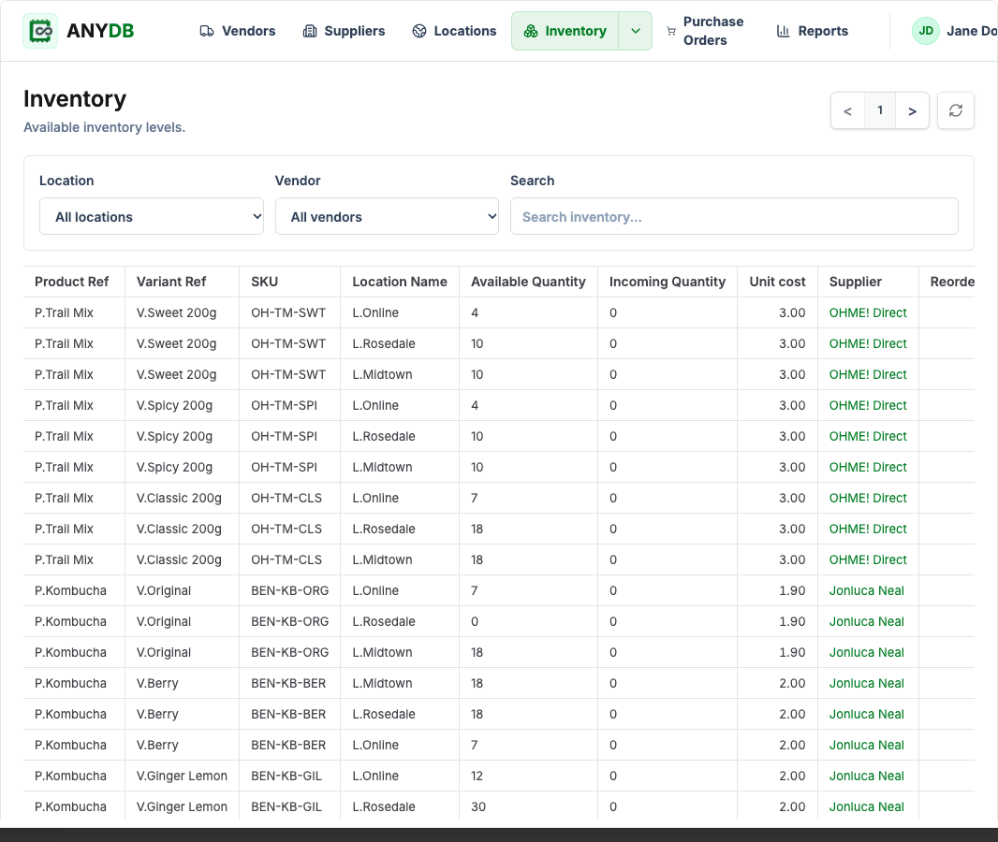Expand the Inventory menu chevron
This screenshot has height=842, width=998.
pyautogui.click(x=635, y=31)
